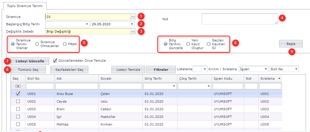
Task: Toggle Güncellemeden Önce Temizle checkbox
Action: click(x=55, y=61)
